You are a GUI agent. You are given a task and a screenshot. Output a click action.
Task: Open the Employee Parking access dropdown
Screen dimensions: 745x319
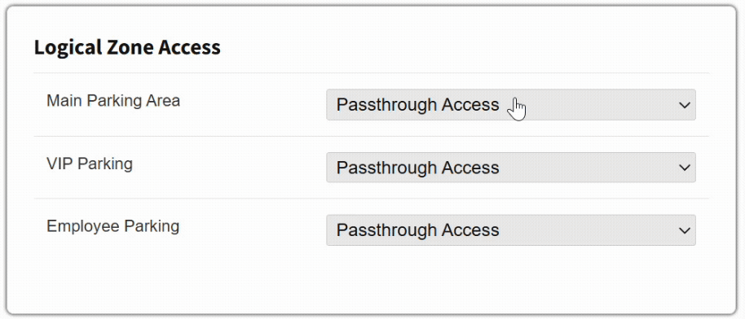tap(511, 229)
